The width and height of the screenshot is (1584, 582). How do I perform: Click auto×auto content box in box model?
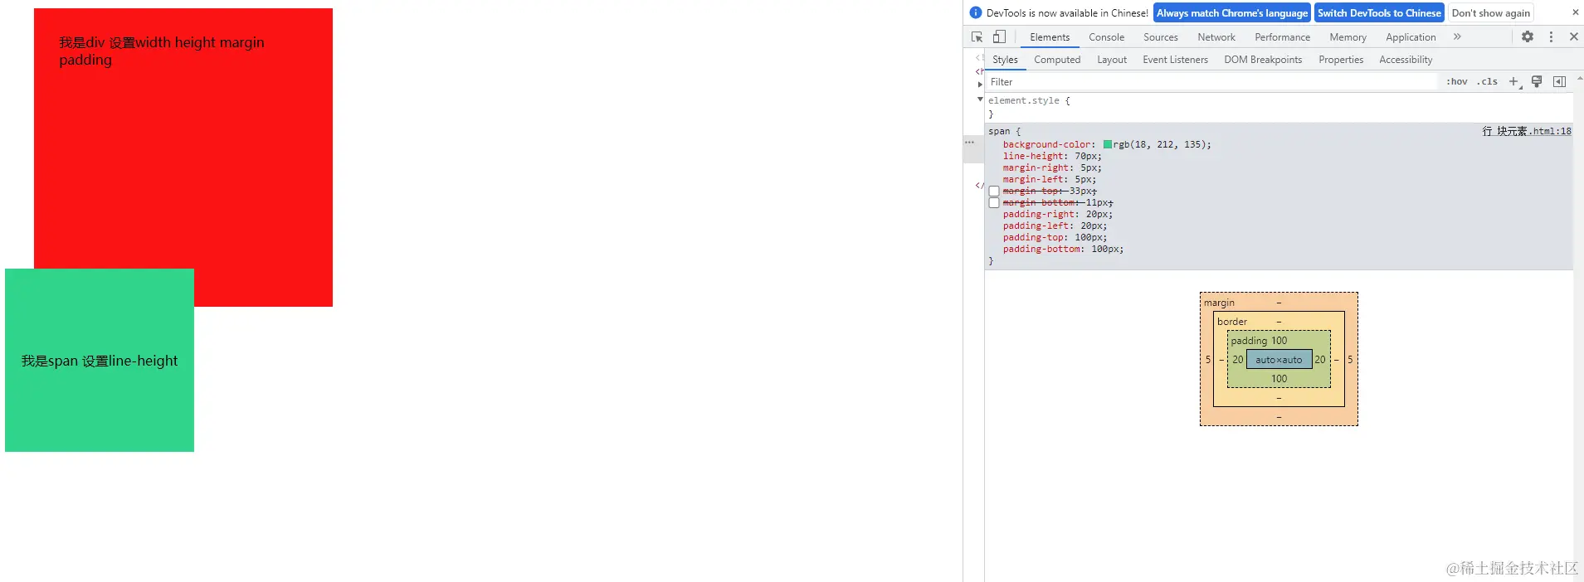1279,360
